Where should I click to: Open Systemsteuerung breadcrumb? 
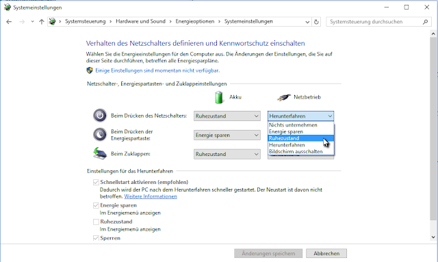pyautogui.click(x=86, y=21)
